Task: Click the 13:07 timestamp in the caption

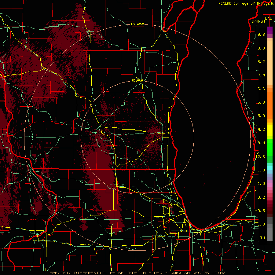Action: click(218, 273)
